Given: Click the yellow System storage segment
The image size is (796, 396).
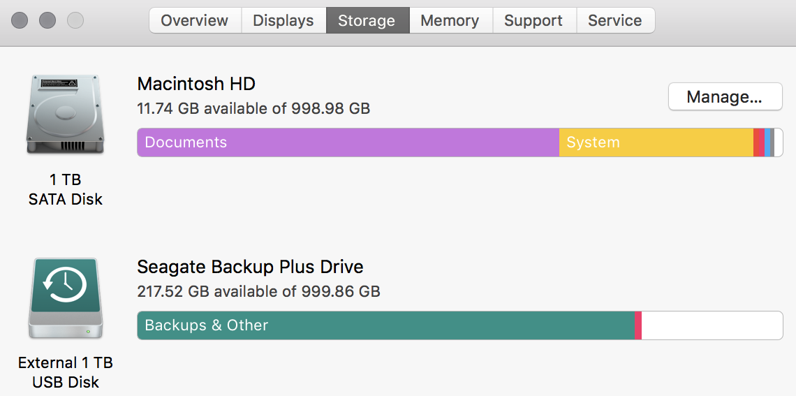Looking at the screenshot, I should pos(656,142).
